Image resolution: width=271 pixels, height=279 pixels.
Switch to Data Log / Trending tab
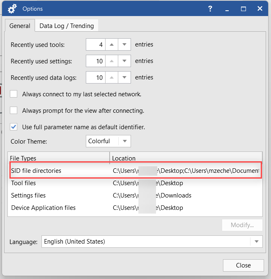(67, 26)
